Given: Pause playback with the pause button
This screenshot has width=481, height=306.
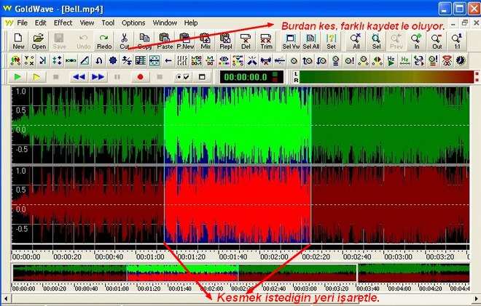Looking at the screenshot, I should tap(117, 77).
